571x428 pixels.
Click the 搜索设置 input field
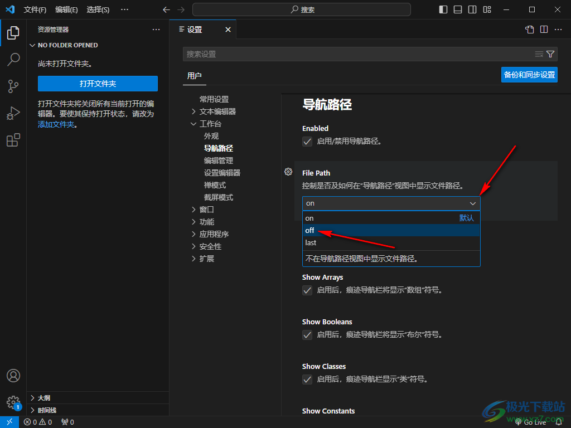click(x=357, y=54)
